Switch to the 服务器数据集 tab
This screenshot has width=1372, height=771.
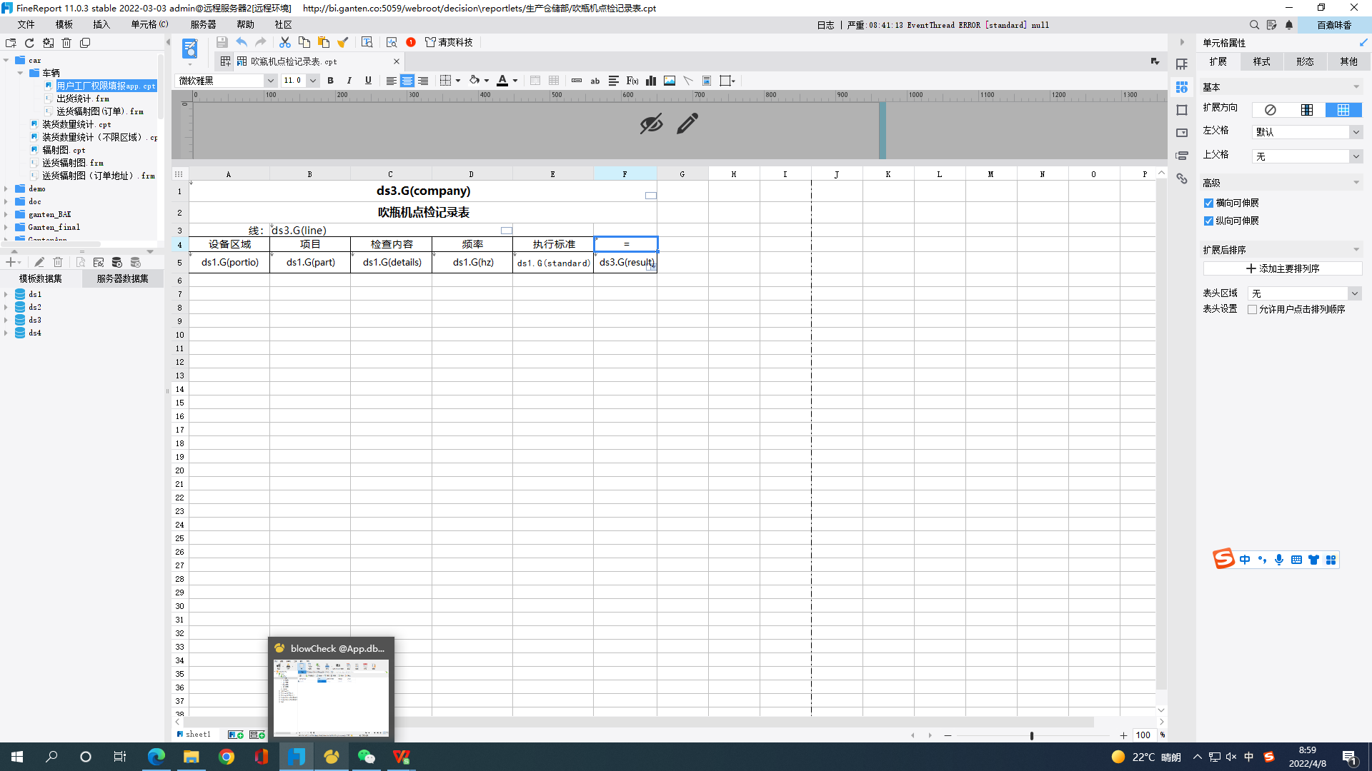(x=123, y=279)
